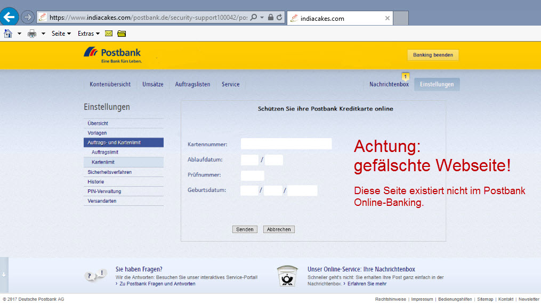
Task: Open the Service navigation tab
Action: point(230,84)
